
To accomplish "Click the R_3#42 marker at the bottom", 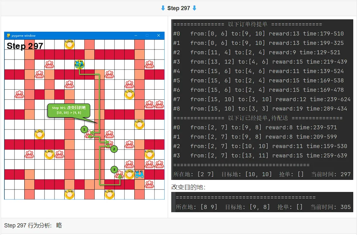I will (110, 194).
